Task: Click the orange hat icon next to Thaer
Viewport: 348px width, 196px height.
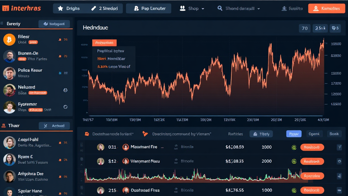Action: tap(3, 126)
